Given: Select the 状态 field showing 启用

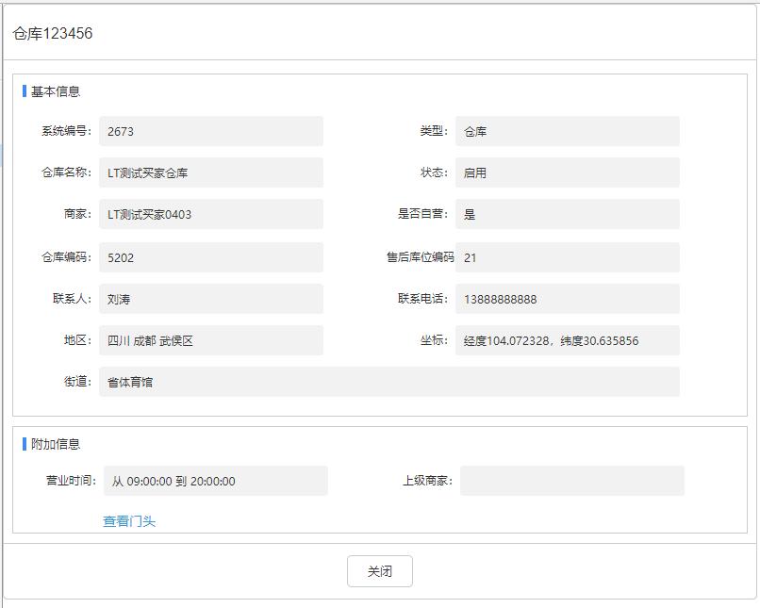Looking at the screenshot, I should click(x=567, y=173).
